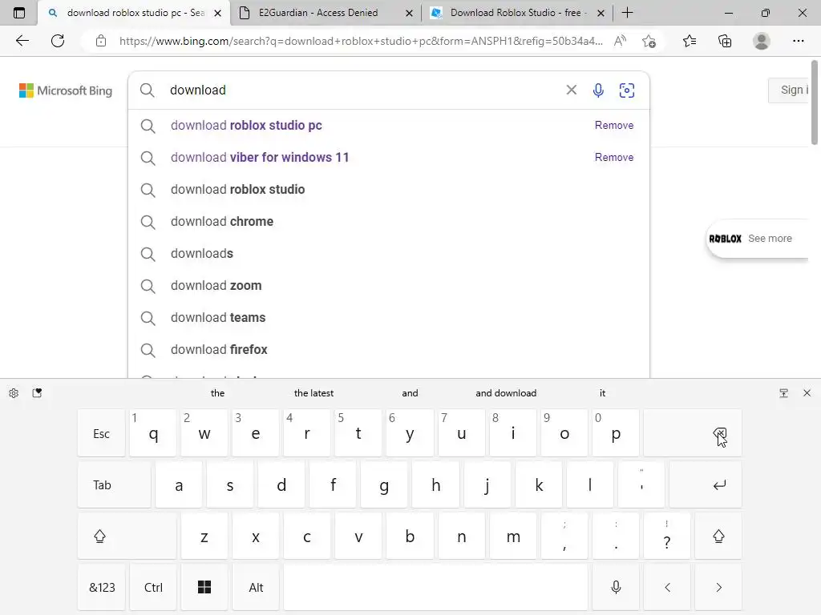Tap the keyboard dictation microphone key

(x=616, y=587)
